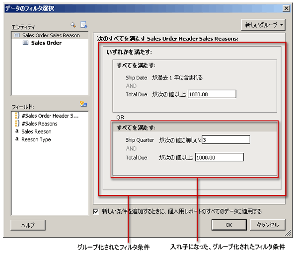The height and width of the screenshot is (255, 296).
Task: Click the text-type icon beside Sales Reason
Action: click(17, 131)
